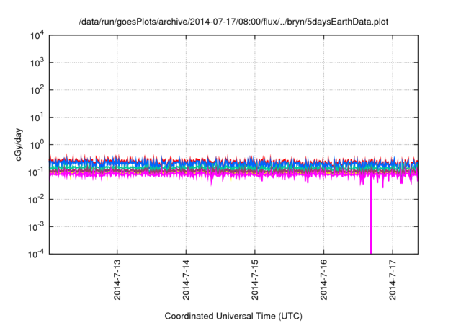Select the 2014-7-16 date tick label

click(323, 280)
